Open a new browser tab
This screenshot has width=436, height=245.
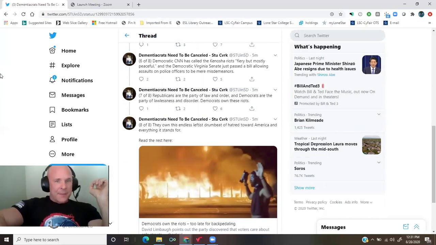tap(139, 4)
